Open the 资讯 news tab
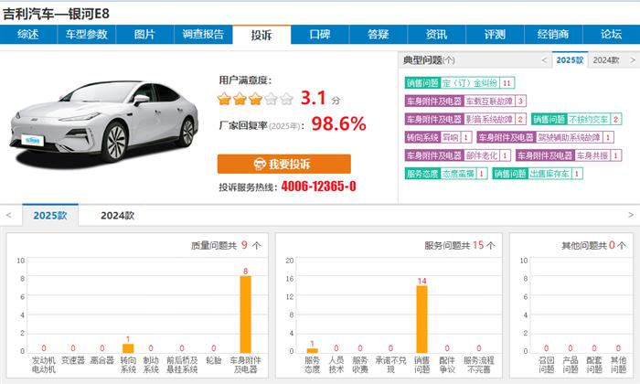 pos(437,34)
